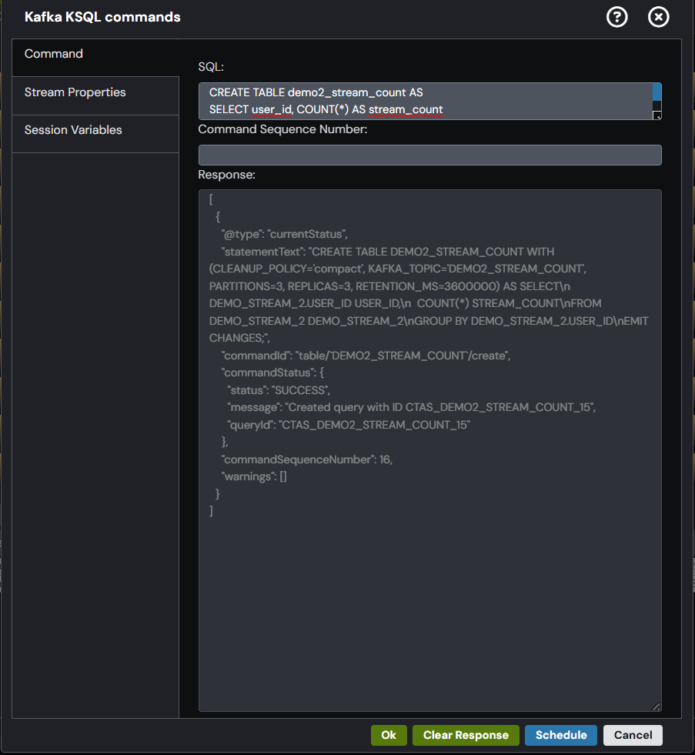Open the Stream Properties tab
695x755 pixels.
pyautogui.click(x=95, y=95)
